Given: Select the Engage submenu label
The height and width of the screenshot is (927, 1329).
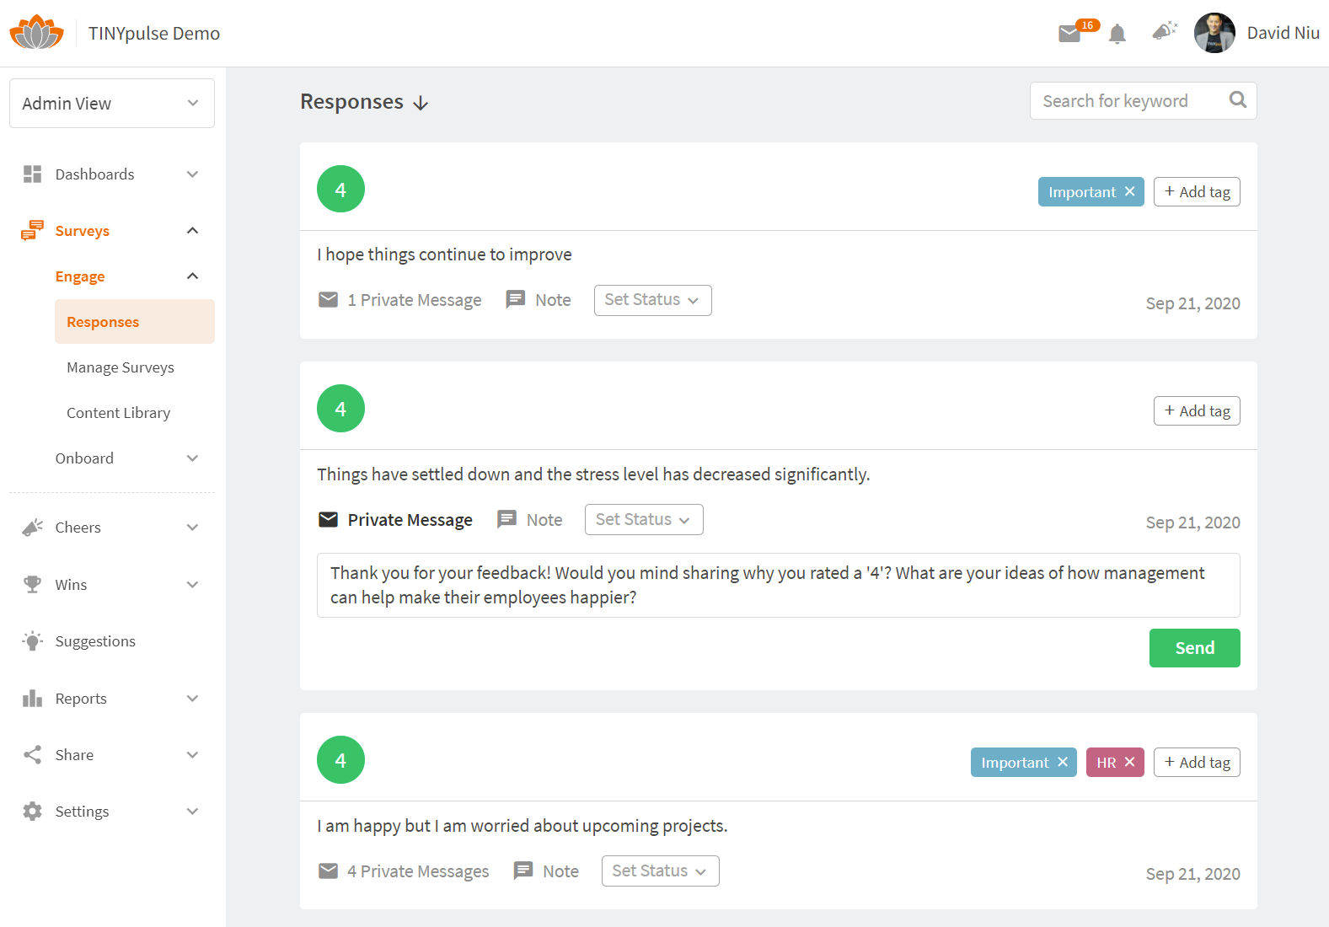Looking at the screenshot, I should point(80,276).
